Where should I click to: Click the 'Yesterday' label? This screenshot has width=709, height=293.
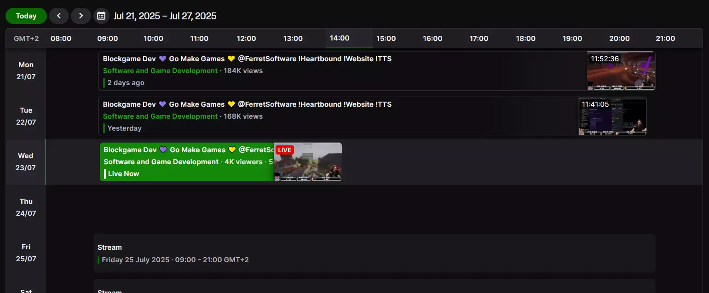[x=124, y=128]
